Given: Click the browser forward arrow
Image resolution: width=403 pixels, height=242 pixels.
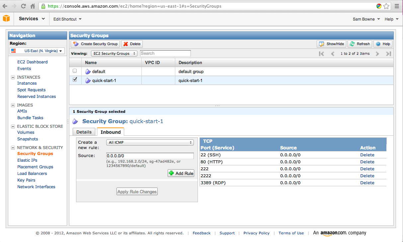Looking at the screenshot, I should [x=14, y=6].
